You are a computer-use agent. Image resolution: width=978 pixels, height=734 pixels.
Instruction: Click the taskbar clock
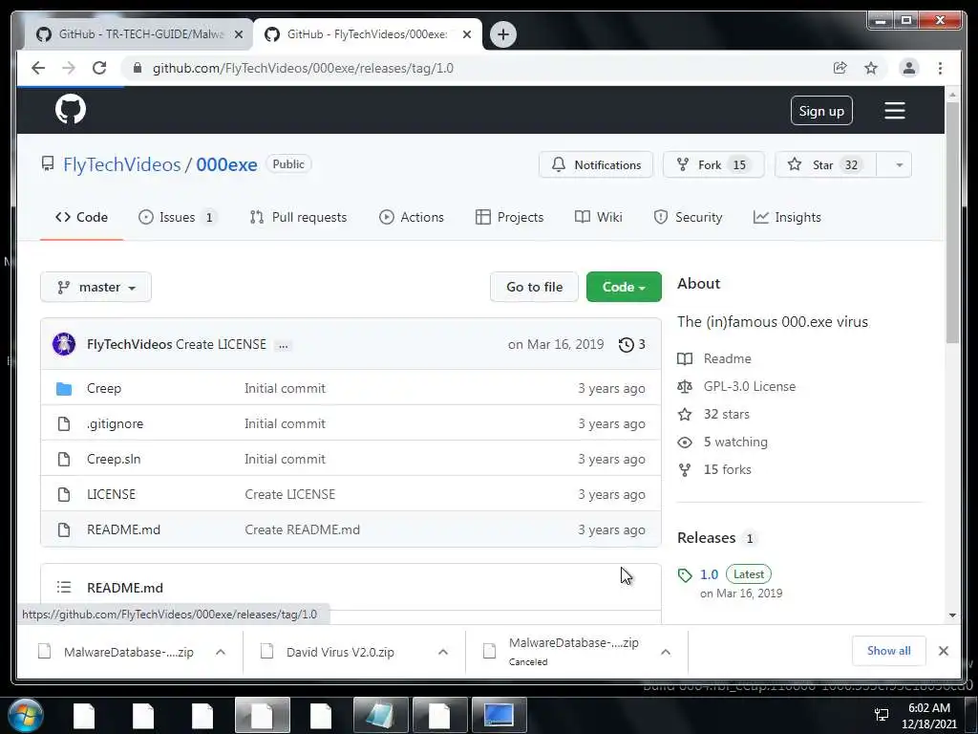pyautogui.click(x=928, y=715)
